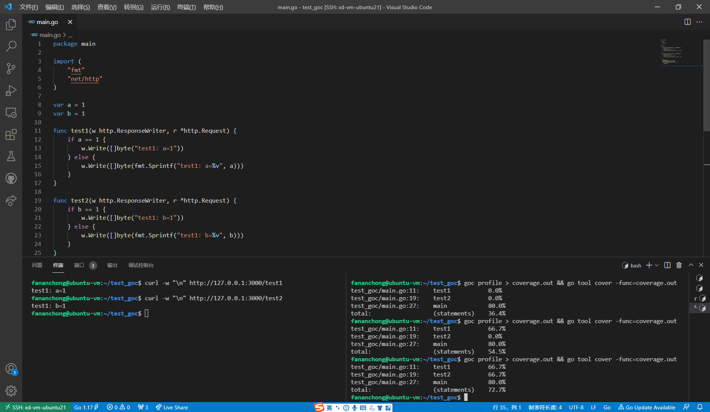710x412 pixels.
Task: Open the 帮助(H) menu
Action: coord(213,7)
